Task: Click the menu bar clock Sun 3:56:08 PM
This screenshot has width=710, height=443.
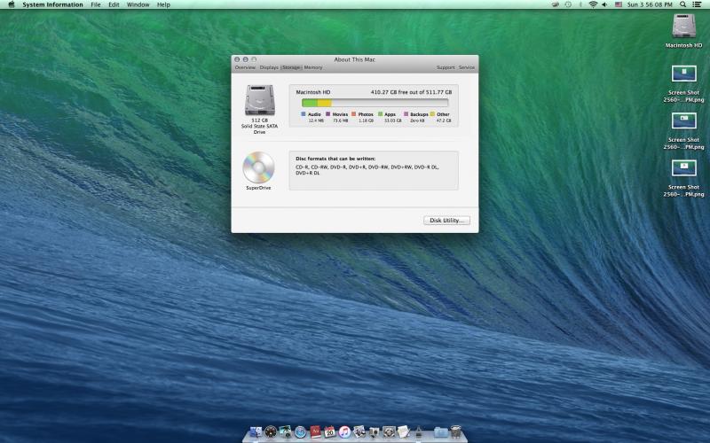Action: 650,4
